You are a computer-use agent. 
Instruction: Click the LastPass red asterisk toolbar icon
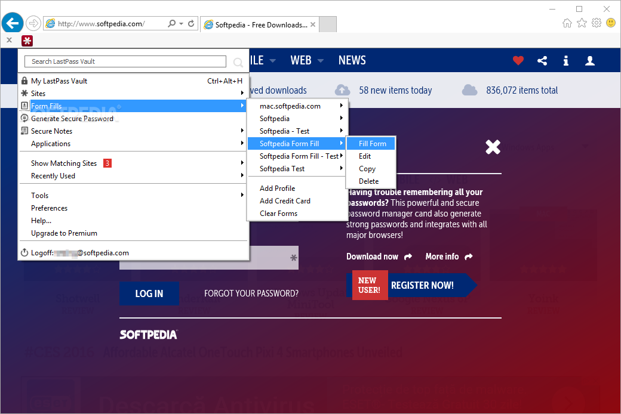click(x=27, y=41)
